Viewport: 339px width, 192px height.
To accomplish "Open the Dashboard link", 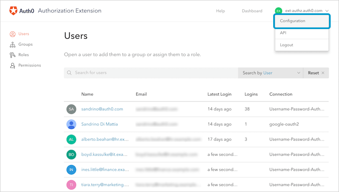I will pos(252,11).
